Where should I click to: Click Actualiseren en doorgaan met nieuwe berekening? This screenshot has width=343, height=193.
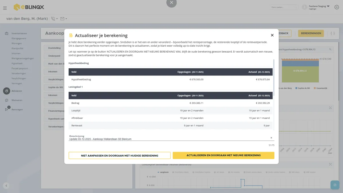pos(224,155)
